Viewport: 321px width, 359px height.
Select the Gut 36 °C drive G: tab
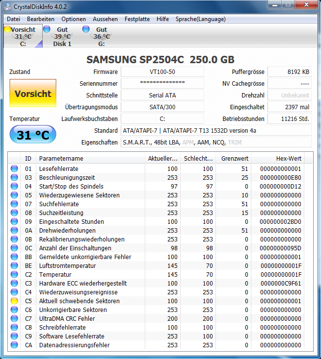click(102, 36)
